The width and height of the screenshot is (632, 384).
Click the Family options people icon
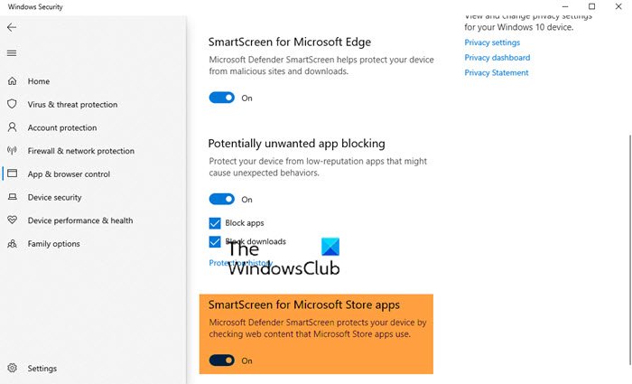(12, 244)
